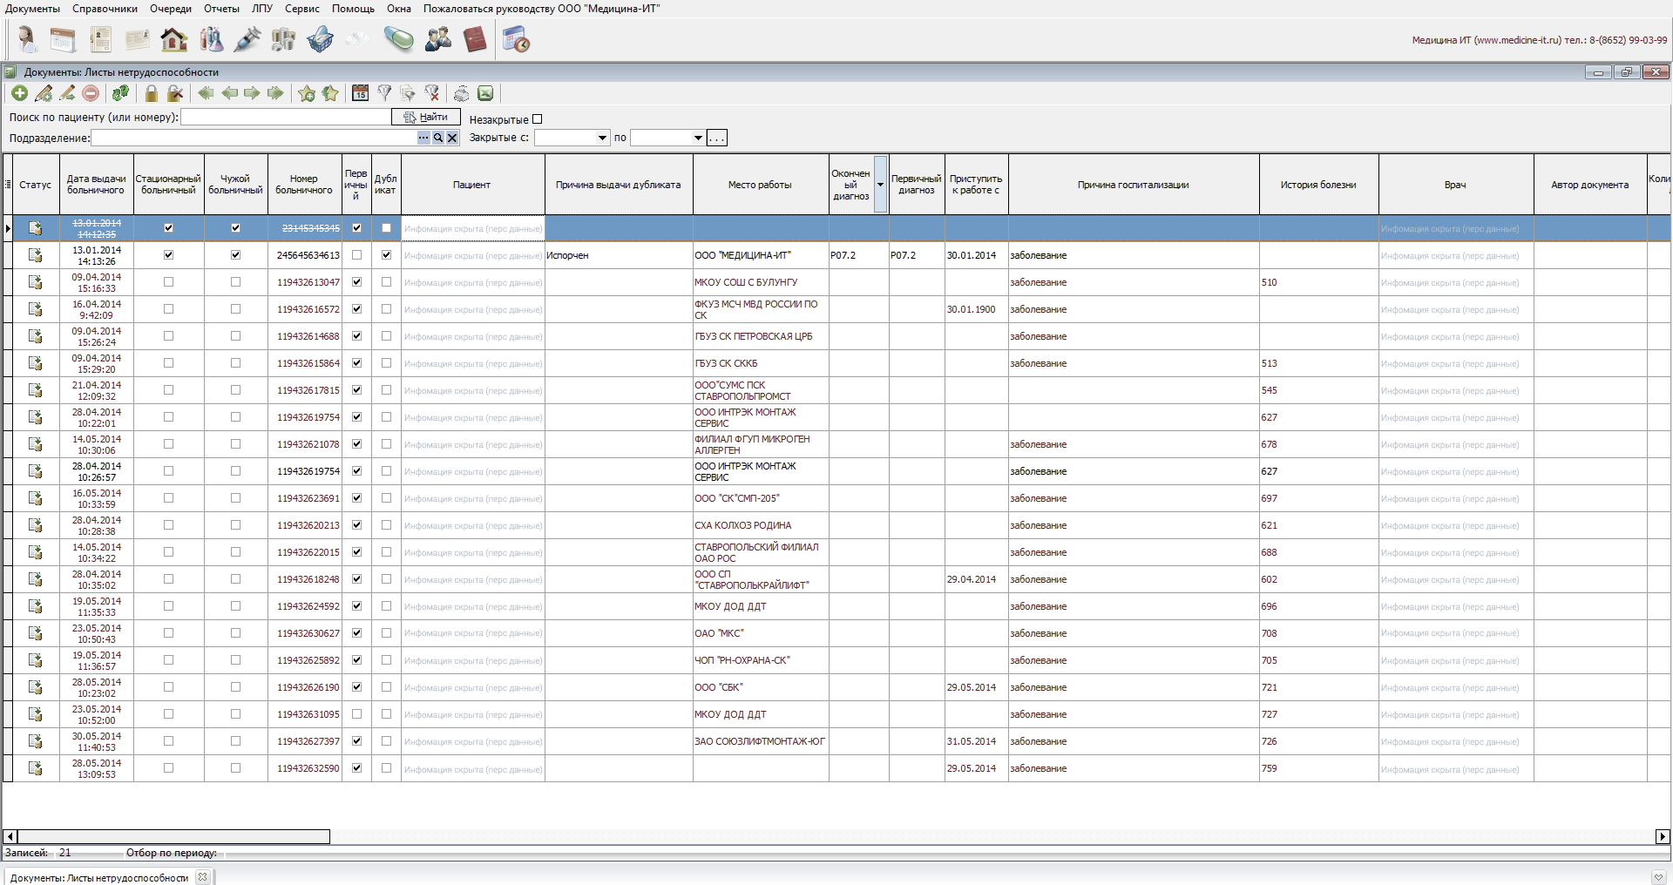Image resolution: width=1673 pixels, height=885 pixels.
Task: Open the Закрытые с date dropdown
Action: [x=602, y=138]
